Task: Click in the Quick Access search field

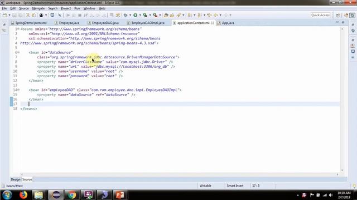Action: 320,15
